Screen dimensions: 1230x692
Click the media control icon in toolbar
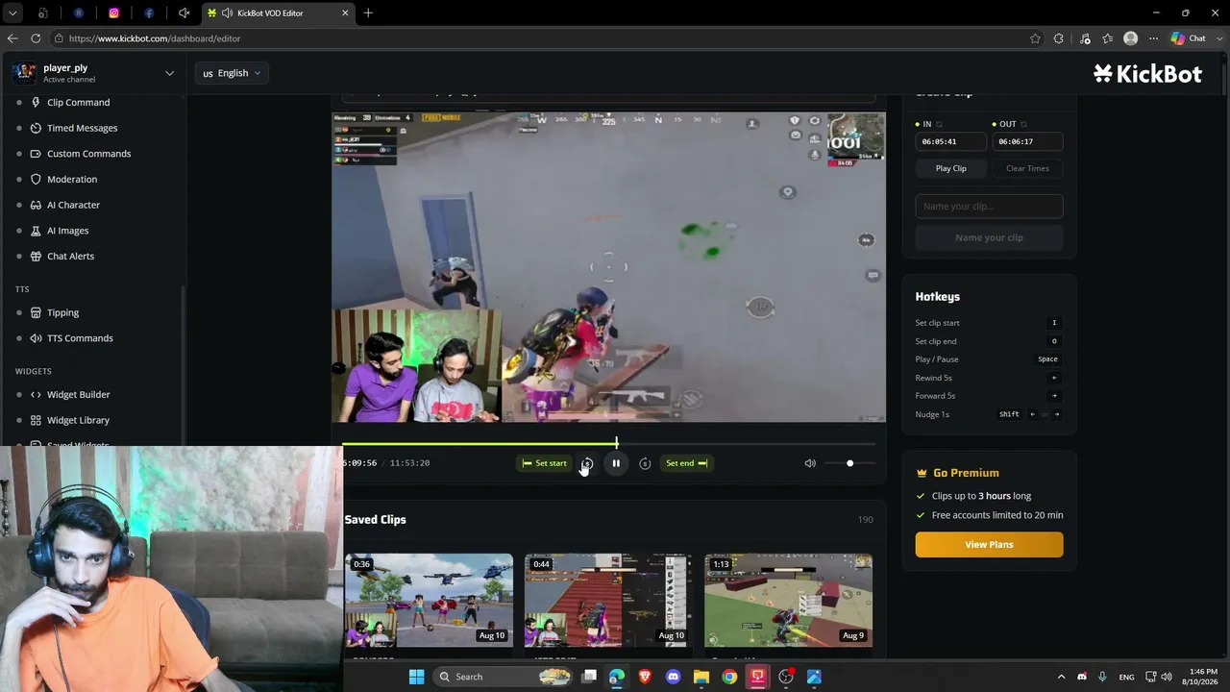pos(1085,38)
